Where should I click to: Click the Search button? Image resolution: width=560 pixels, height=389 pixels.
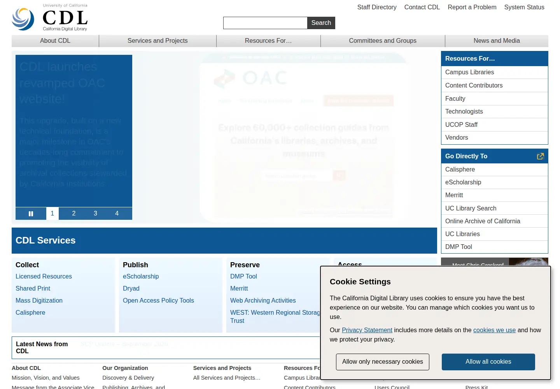pos(321,23)
